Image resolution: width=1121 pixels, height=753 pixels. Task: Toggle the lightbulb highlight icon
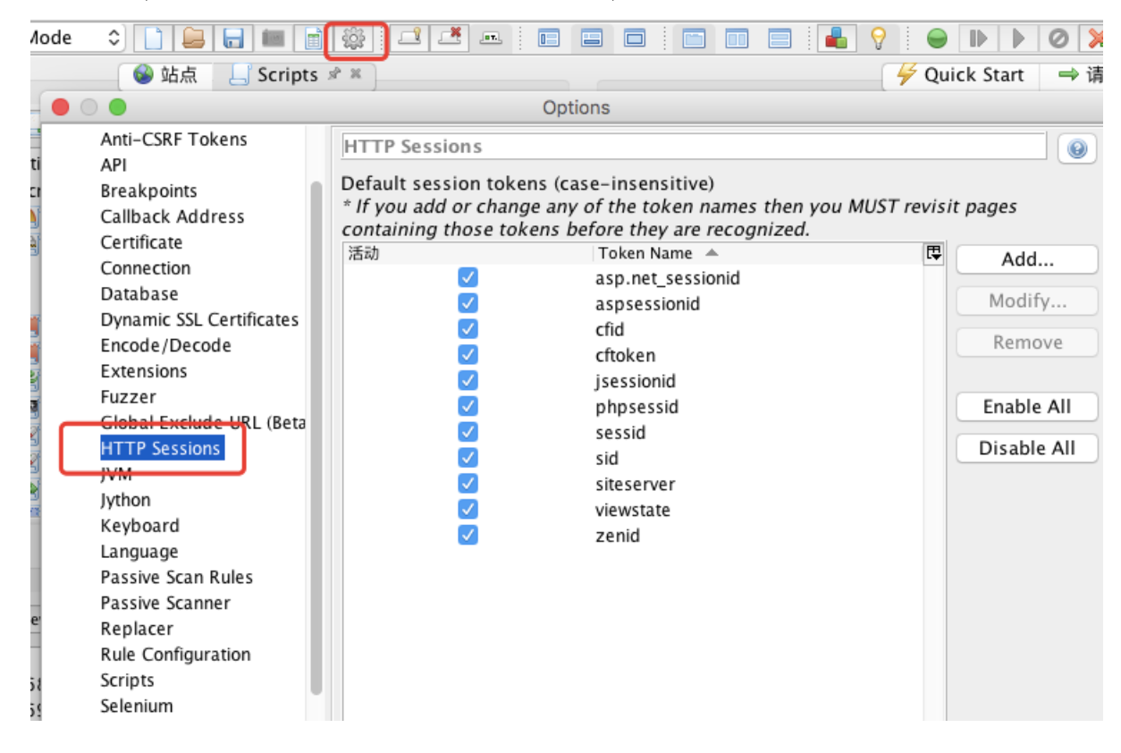[879, 36]
